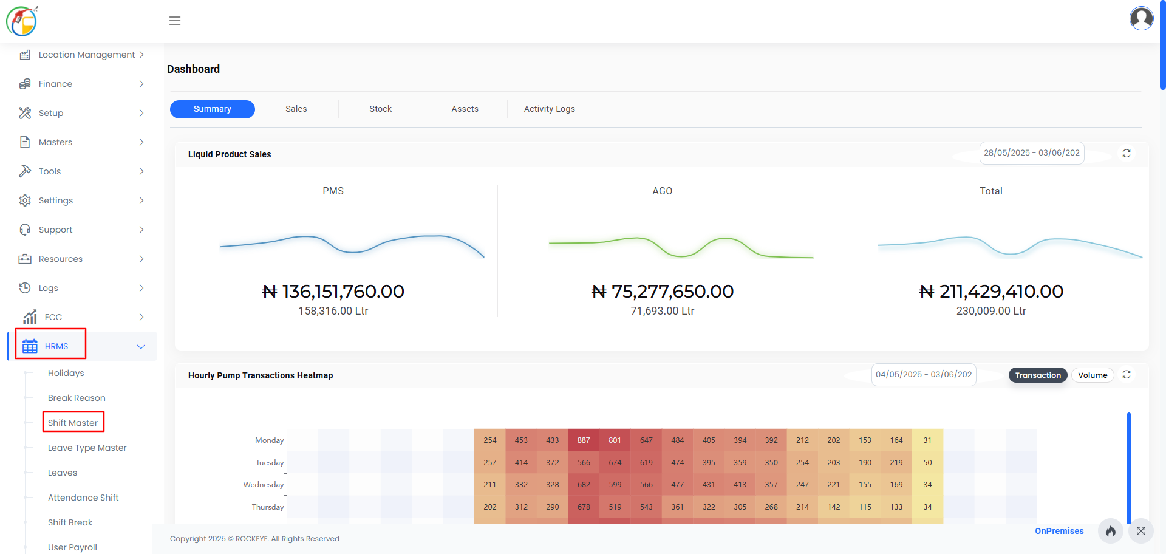
Task: Expand the Settings sidebar section
Action: click(82, 200)
